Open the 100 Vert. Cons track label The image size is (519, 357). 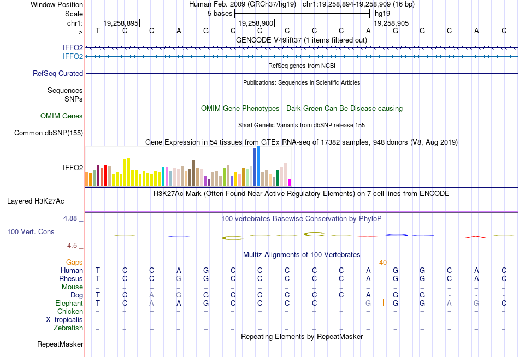coord(31,231)
